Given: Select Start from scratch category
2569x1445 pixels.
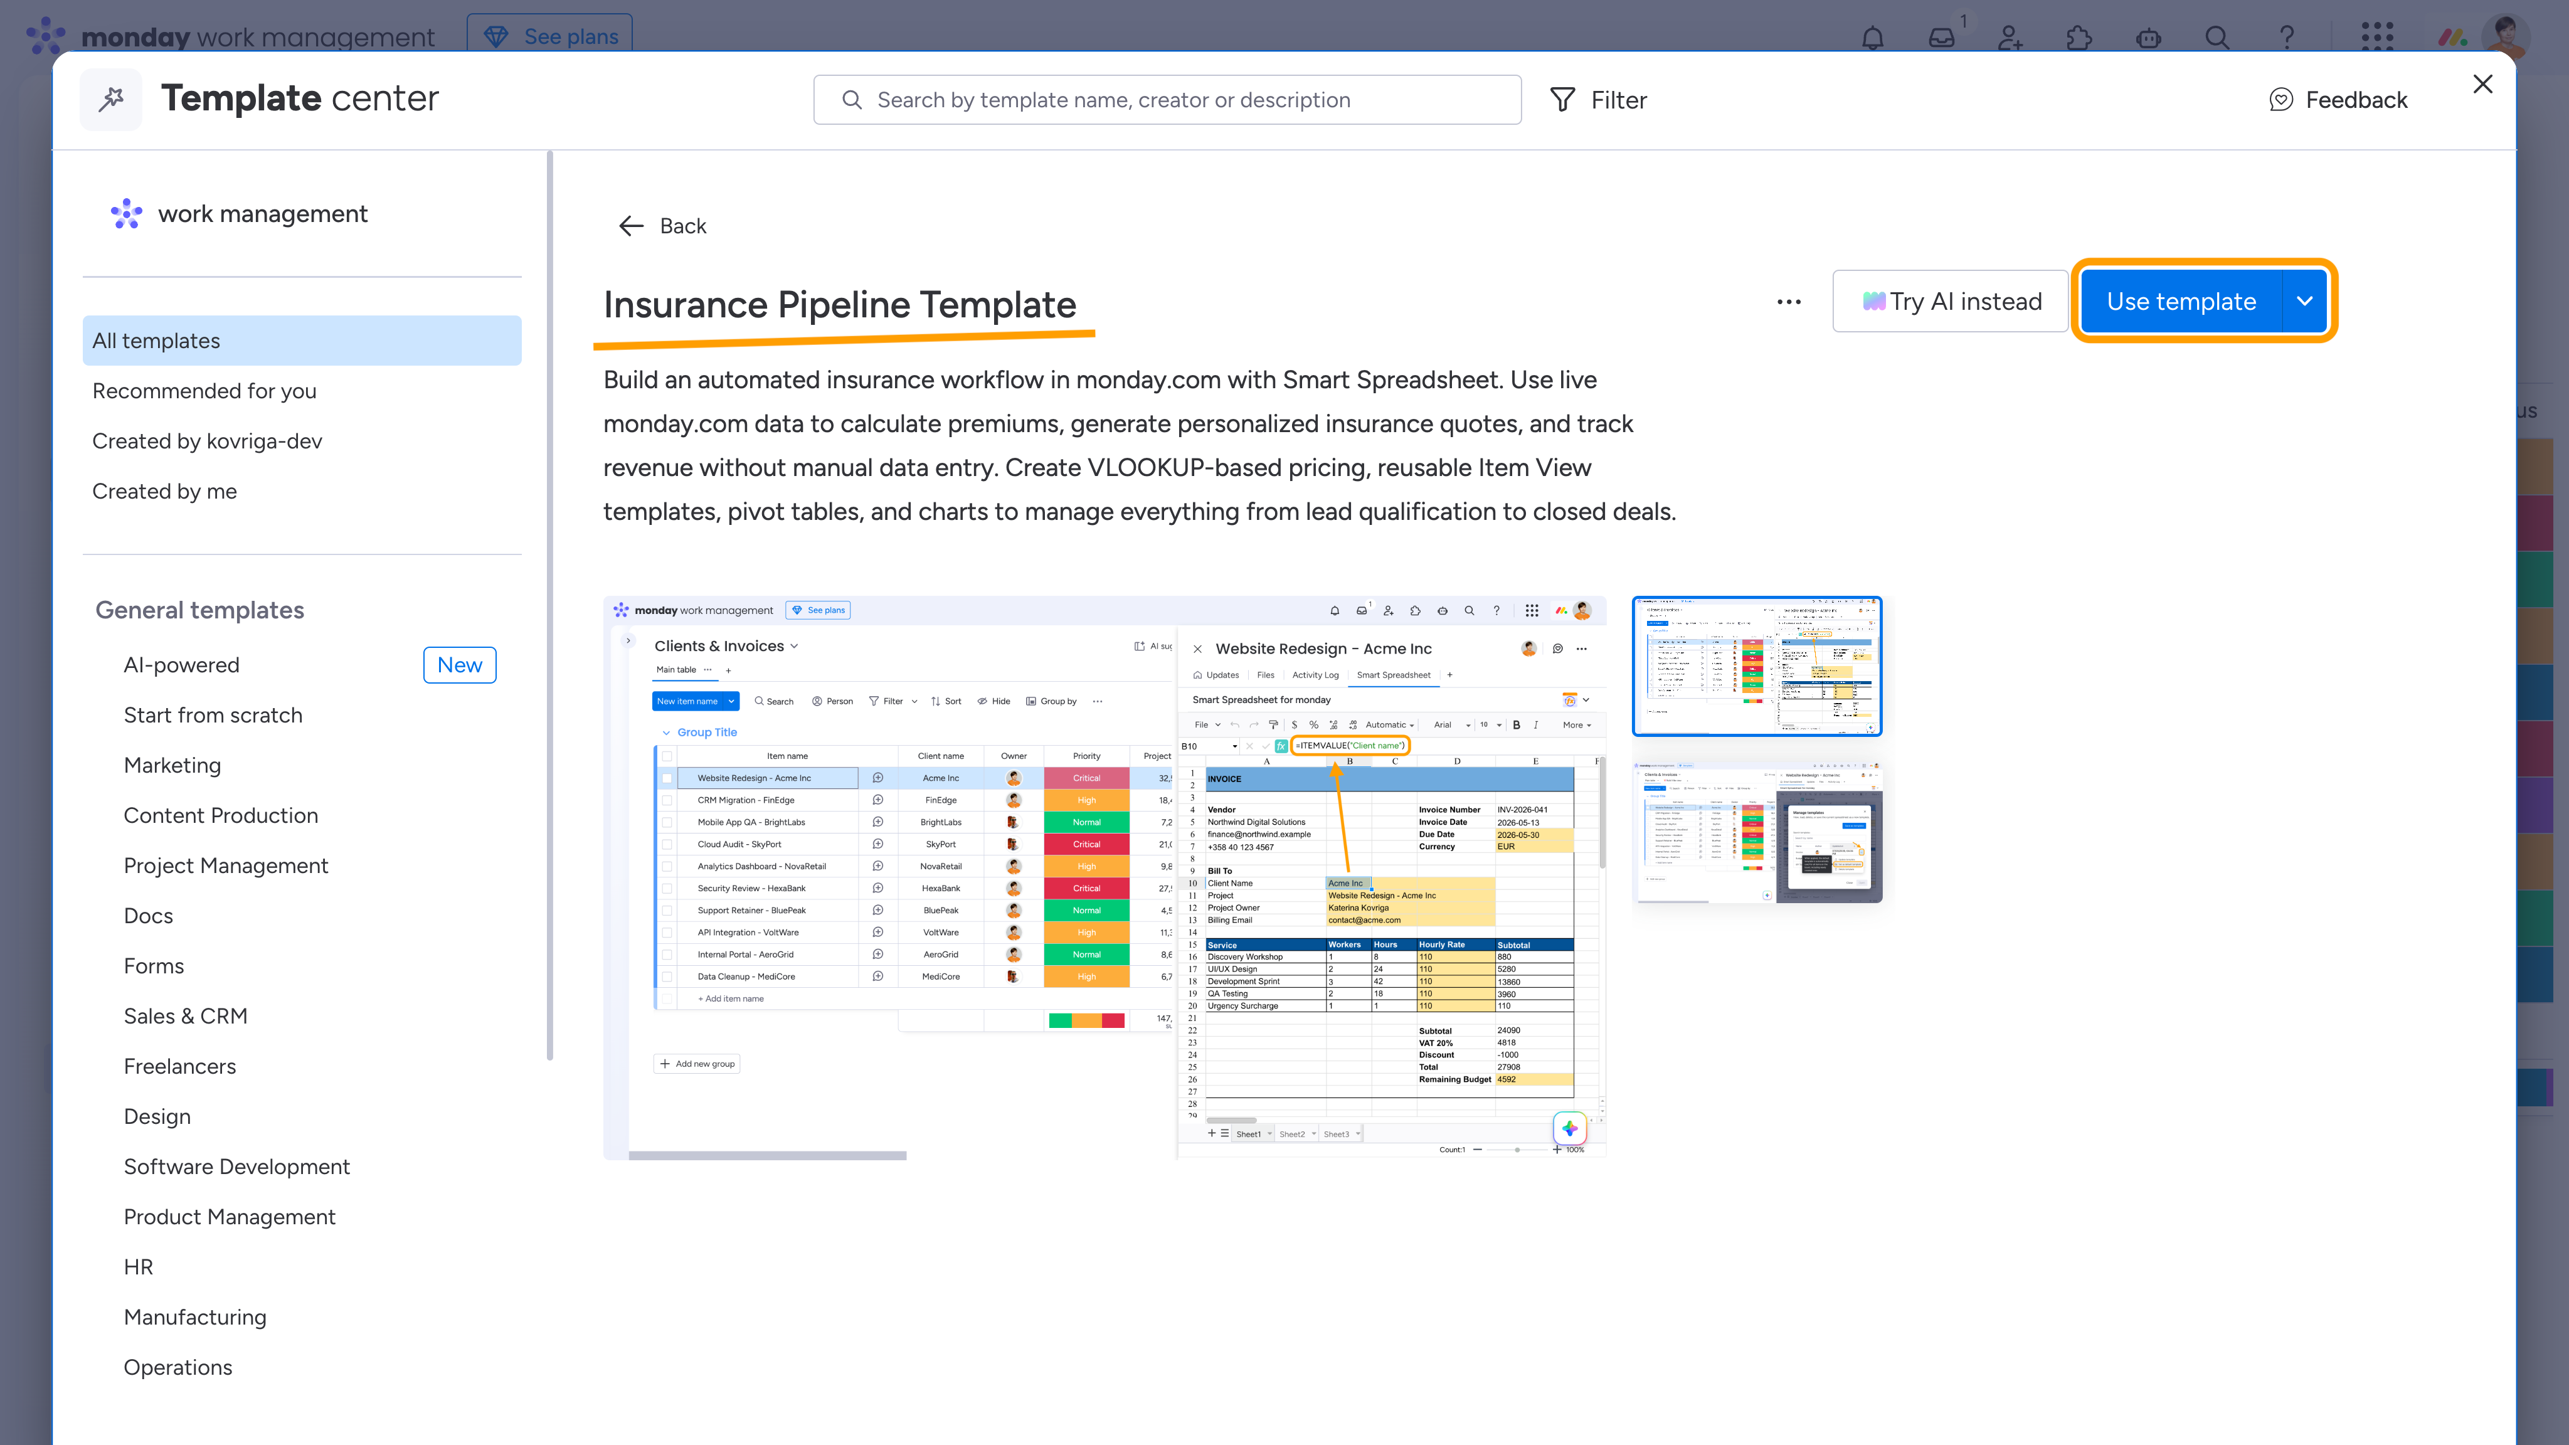Looking at the screenshot, I should [x=213, y=715].
